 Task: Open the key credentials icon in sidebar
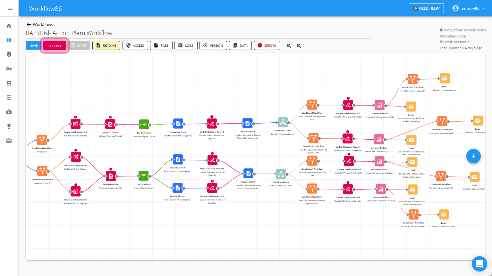point(9,69)
